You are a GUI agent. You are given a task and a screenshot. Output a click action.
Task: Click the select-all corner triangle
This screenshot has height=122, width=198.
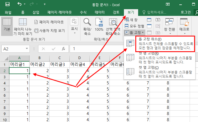pyautogui.click(x=6, y=58)
